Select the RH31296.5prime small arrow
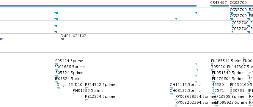The image size is (253, 107). click(x=73, y=94)
